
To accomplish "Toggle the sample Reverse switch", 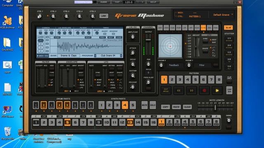I will point(113,34).
